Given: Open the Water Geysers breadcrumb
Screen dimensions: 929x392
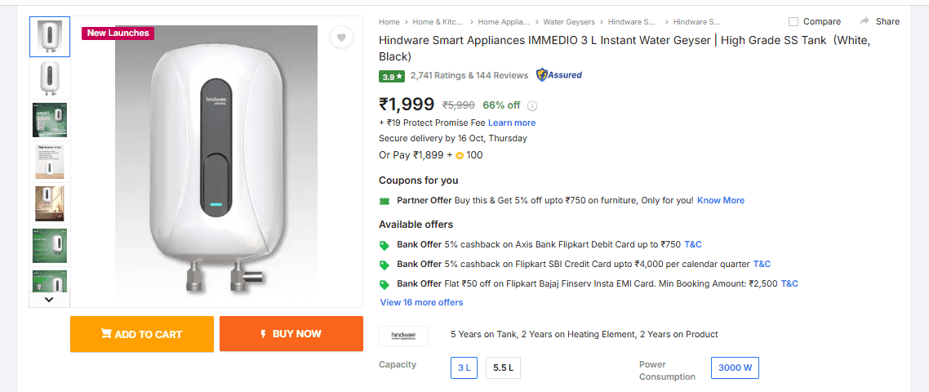Looking at the screenshot, I should tap(569, 22).
